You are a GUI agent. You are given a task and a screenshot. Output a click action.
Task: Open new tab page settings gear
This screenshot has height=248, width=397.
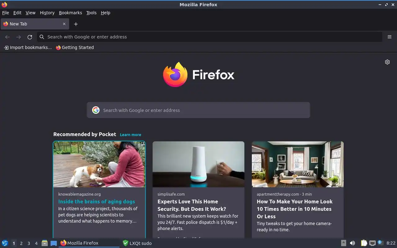click(387, 62)
